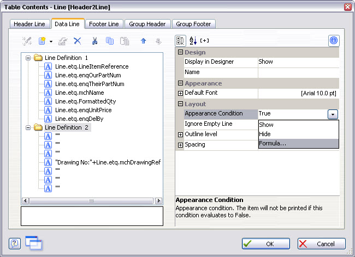This screenshot has width=355, height=257.
Task: Move item up with blue arrow
Action: [143, 41]
